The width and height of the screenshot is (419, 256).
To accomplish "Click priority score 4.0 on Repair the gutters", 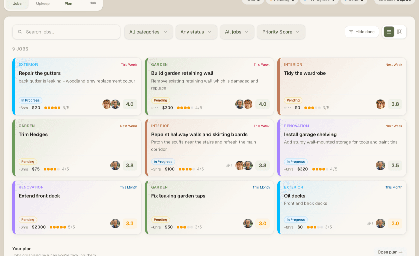I will [x=130, y=104].
